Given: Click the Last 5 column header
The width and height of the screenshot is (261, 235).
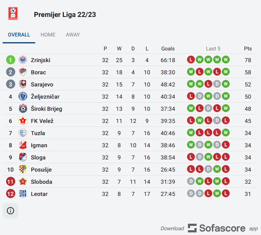Looking at the screenshot, I should tap(213, 49).
